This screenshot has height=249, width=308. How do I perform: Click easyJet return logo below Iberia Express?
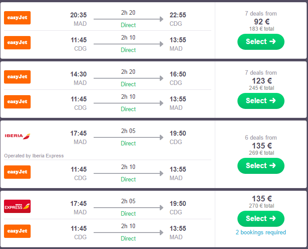[17, 231]
